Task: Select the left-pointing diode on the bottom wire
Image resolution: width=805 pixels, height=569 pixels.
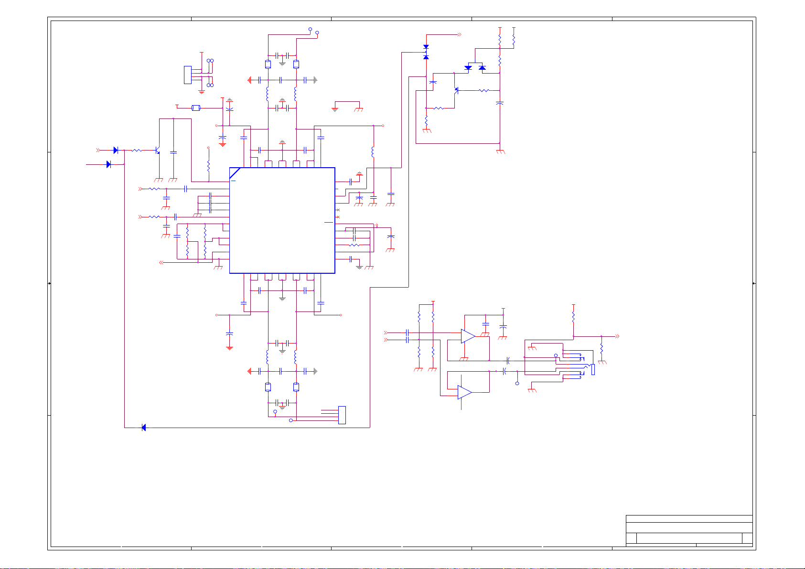Action: pos(143,428)
